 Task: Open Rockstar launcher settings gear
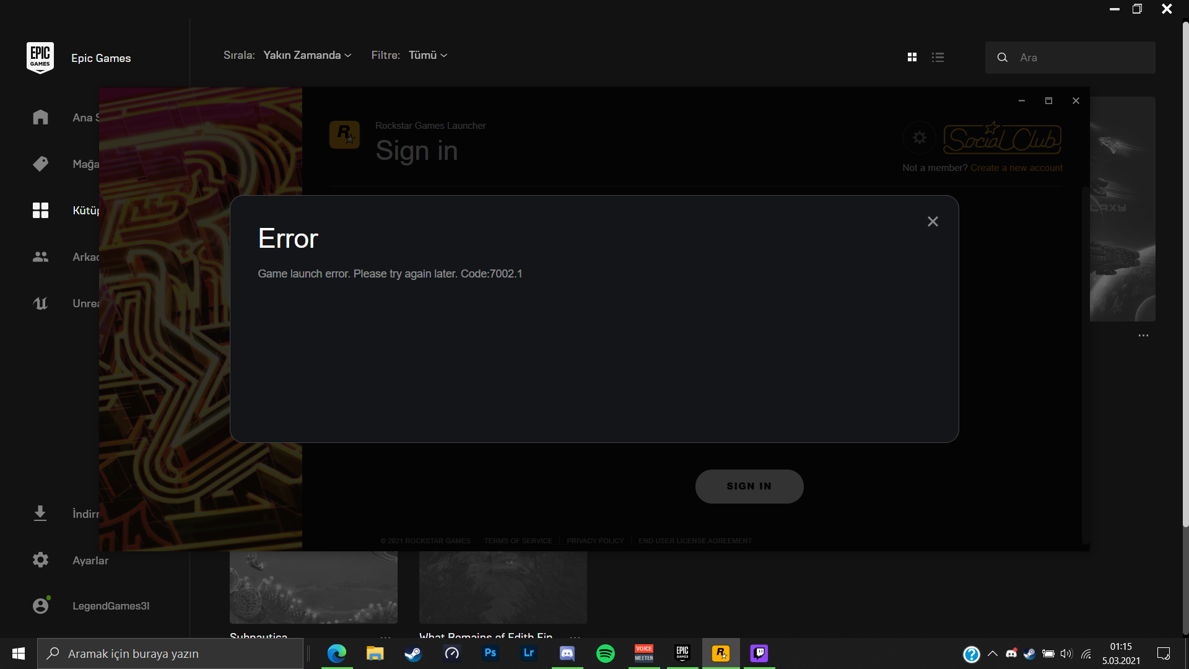920,138
